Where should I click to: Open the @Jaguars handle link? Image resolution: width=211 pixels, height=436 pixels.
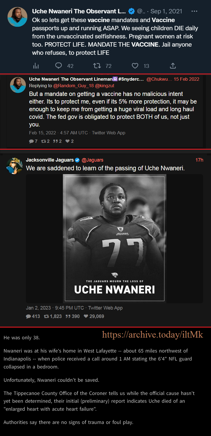tap(93, 160)
